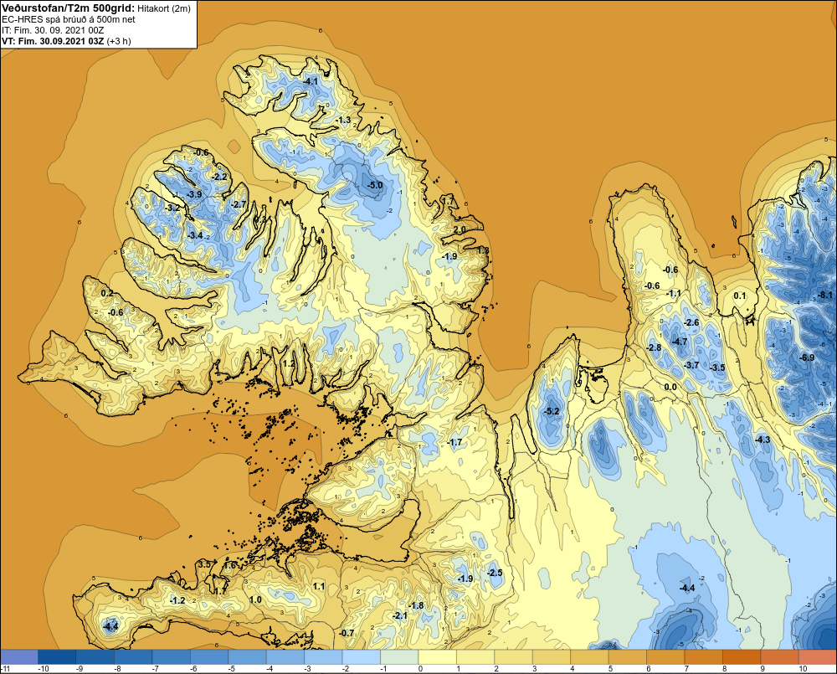
Task: Select the -1.1 temperature value
Action: coord(674,294)
